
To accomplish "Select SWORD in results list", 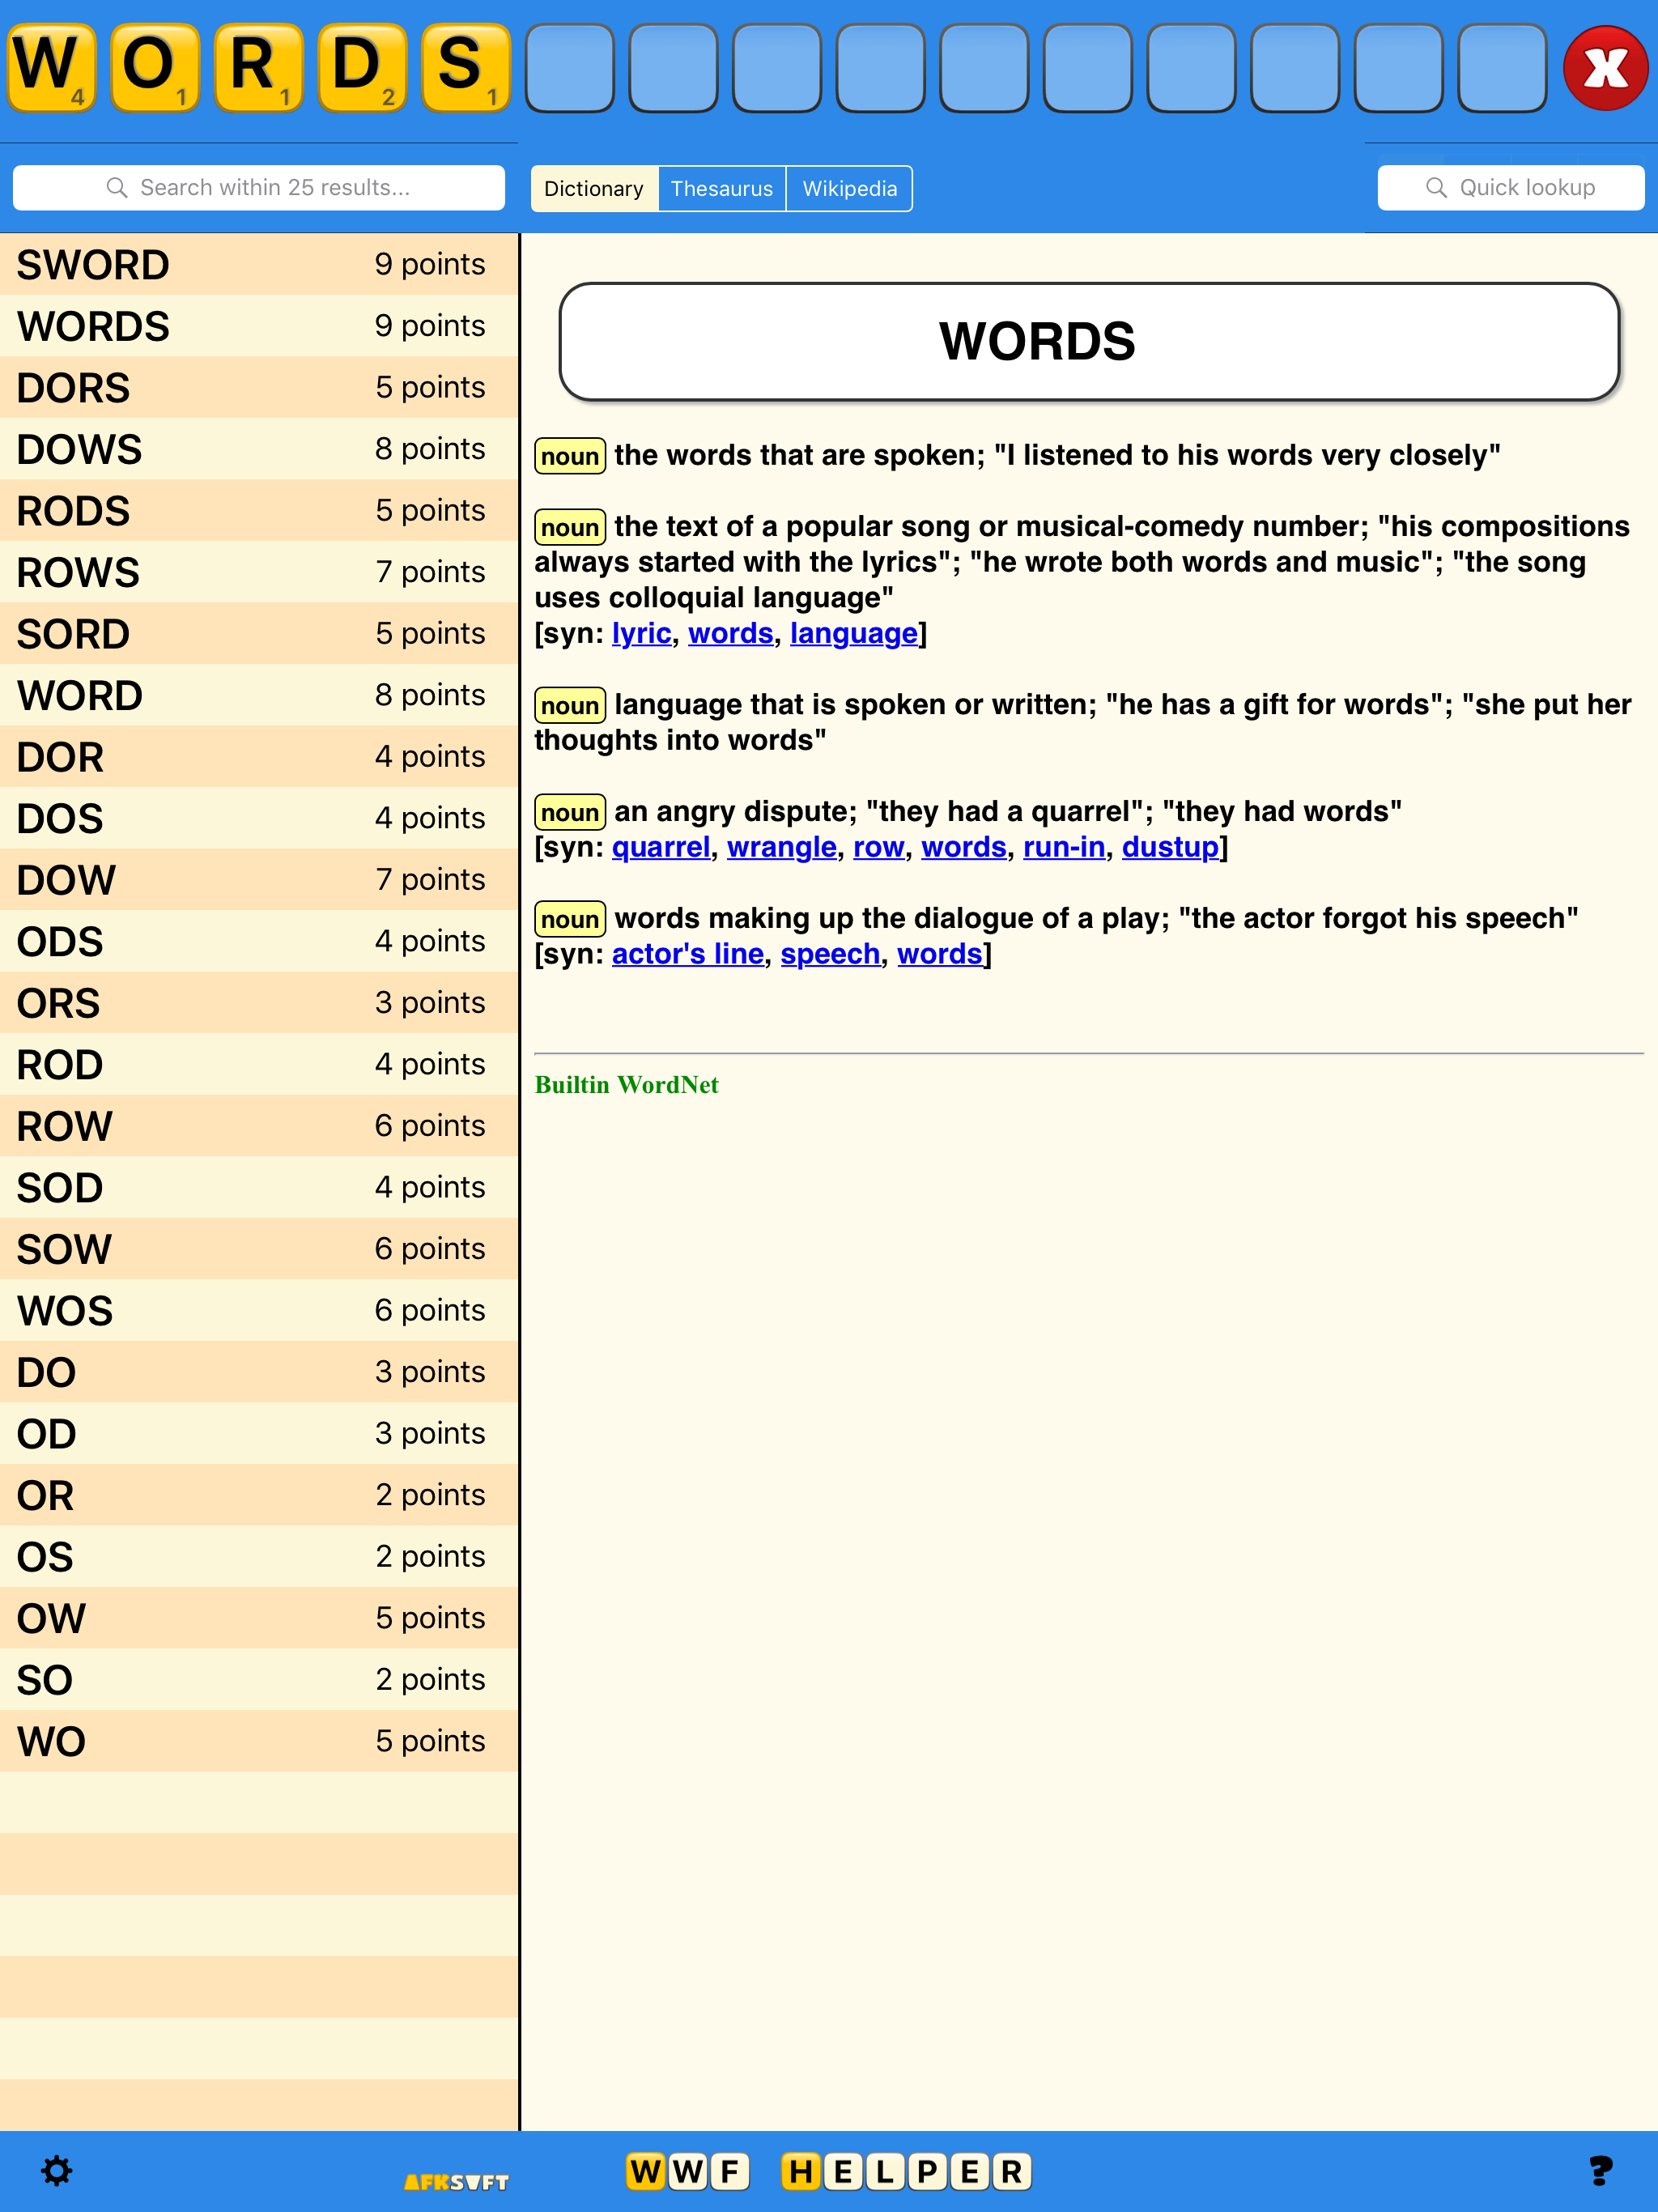I will (258, 265).
